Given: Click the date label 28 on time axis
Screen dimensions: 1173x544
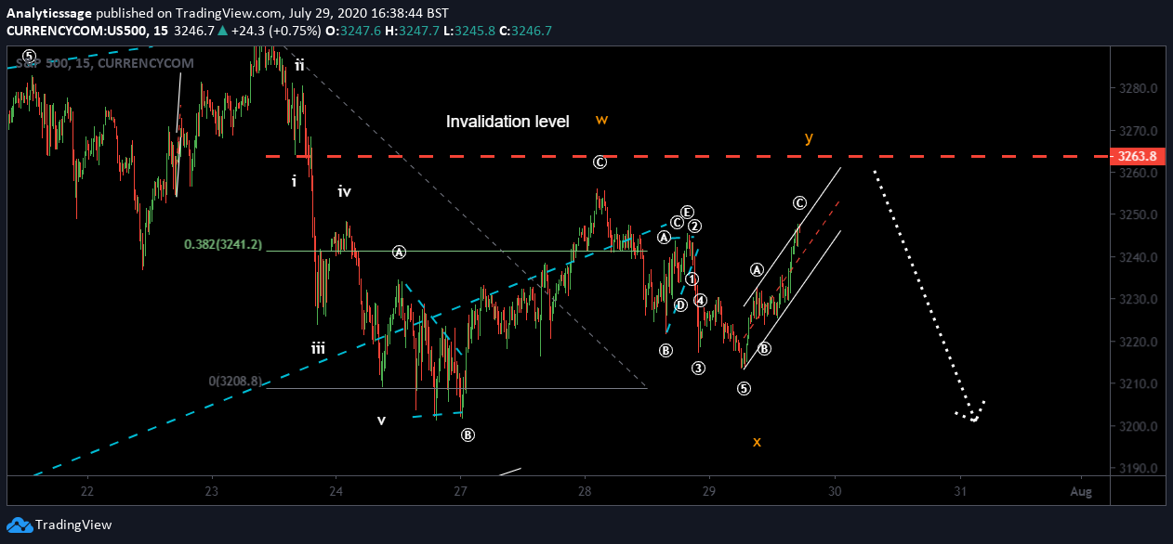Looking at the screenshot, I should point(585,491).
